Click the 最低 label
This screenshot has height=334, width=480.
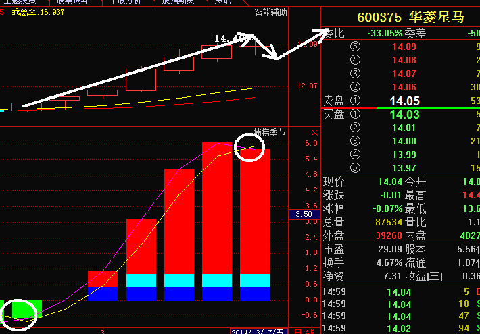tap(415, 208)
